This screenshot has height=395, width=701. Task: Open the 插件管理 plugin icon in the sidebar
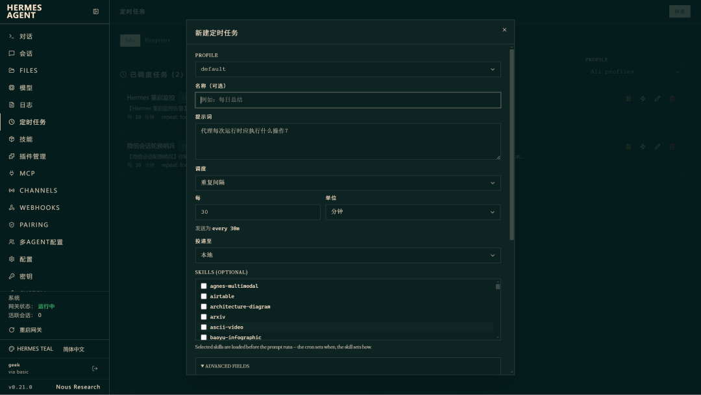(x=12, y=156)
